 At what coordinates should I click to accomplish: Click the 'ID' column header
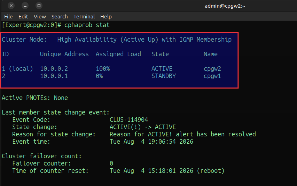pos(5,54)
